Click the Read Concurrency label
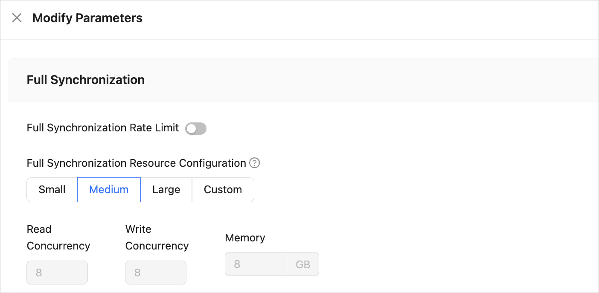This screenshot has height=293, width=599. tap(58, 238)
